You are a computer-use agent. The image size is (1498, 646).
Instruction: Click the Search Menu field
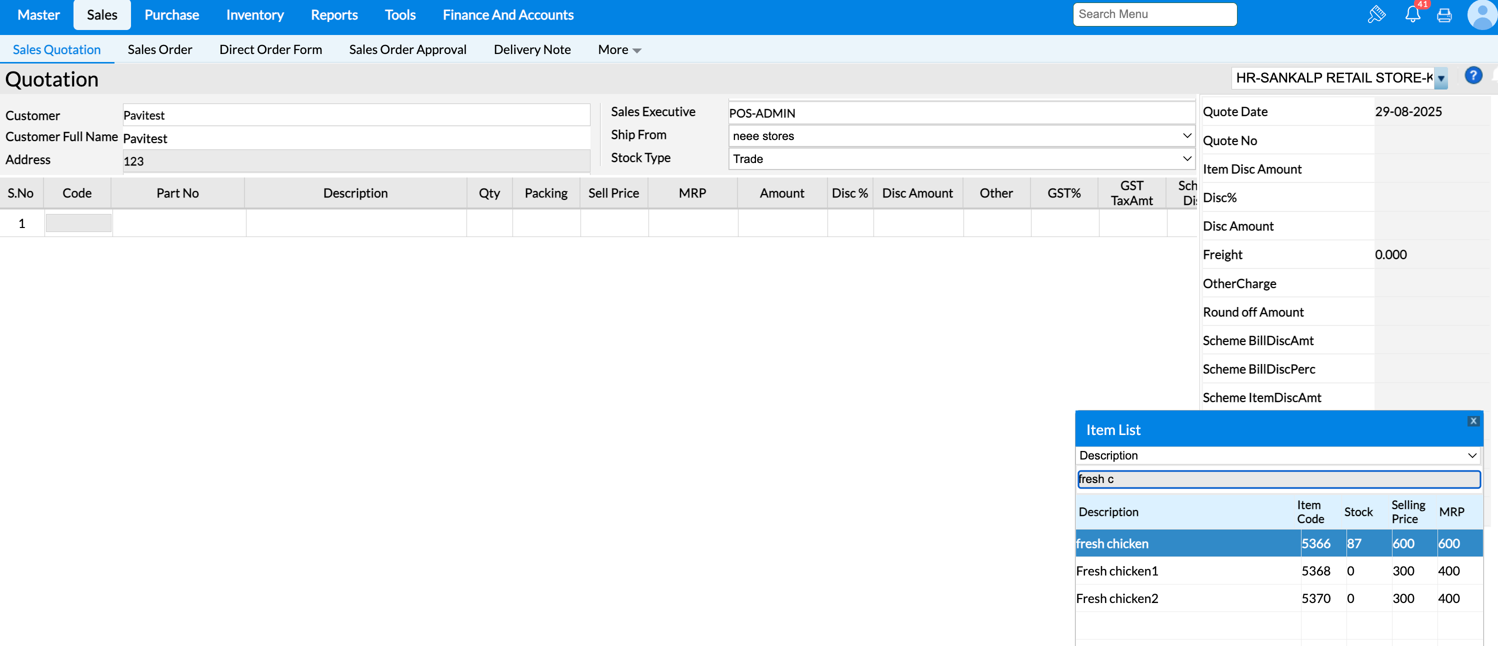click(x=1153, y=14)
